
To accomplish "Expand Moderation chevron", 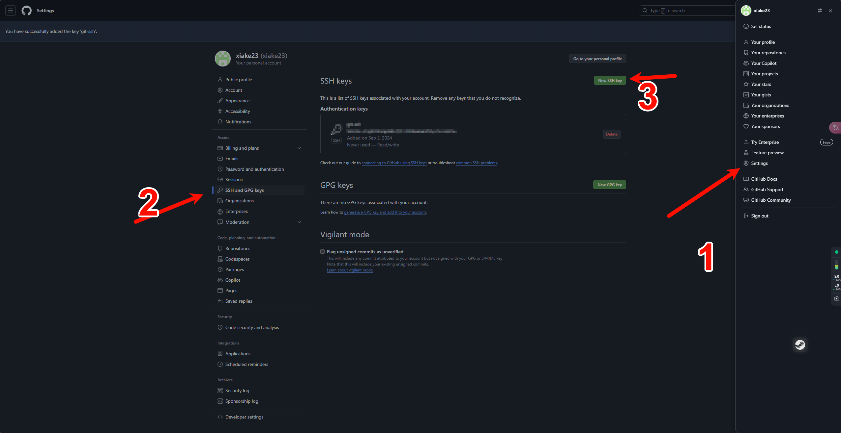I will click(x=299, y=222).
